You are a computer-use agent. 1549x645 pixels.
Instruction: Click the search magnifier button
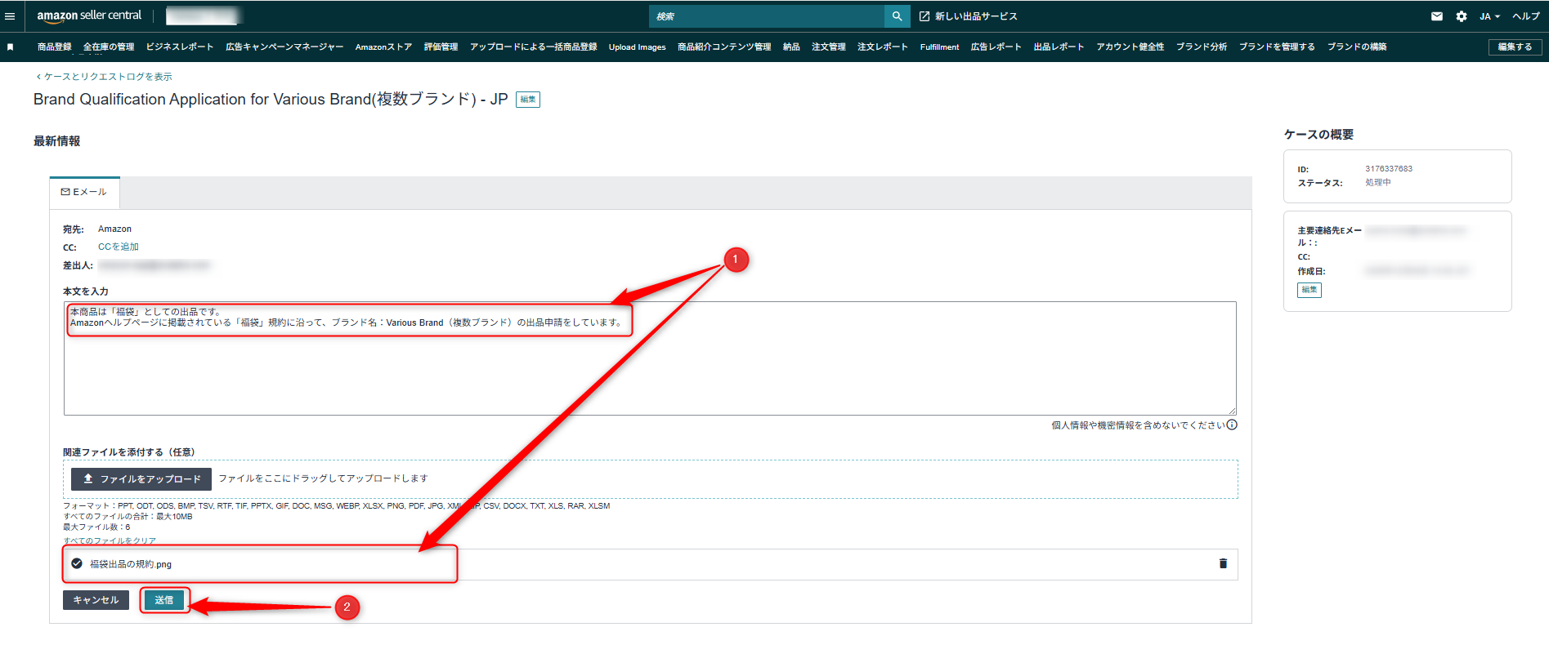(897, 16)
